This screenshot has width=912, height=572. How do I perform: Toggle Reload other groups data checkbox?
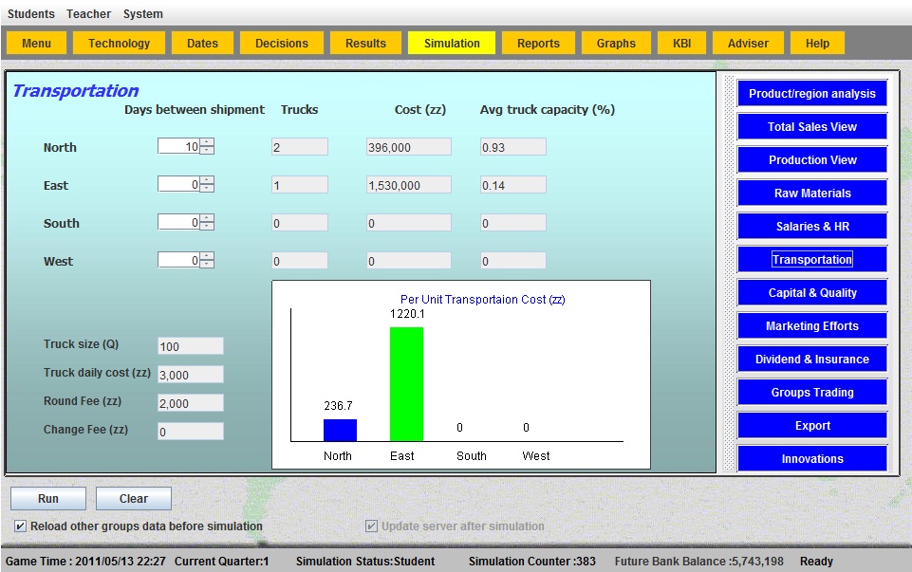pyautogui.click(x=21, y=526)
